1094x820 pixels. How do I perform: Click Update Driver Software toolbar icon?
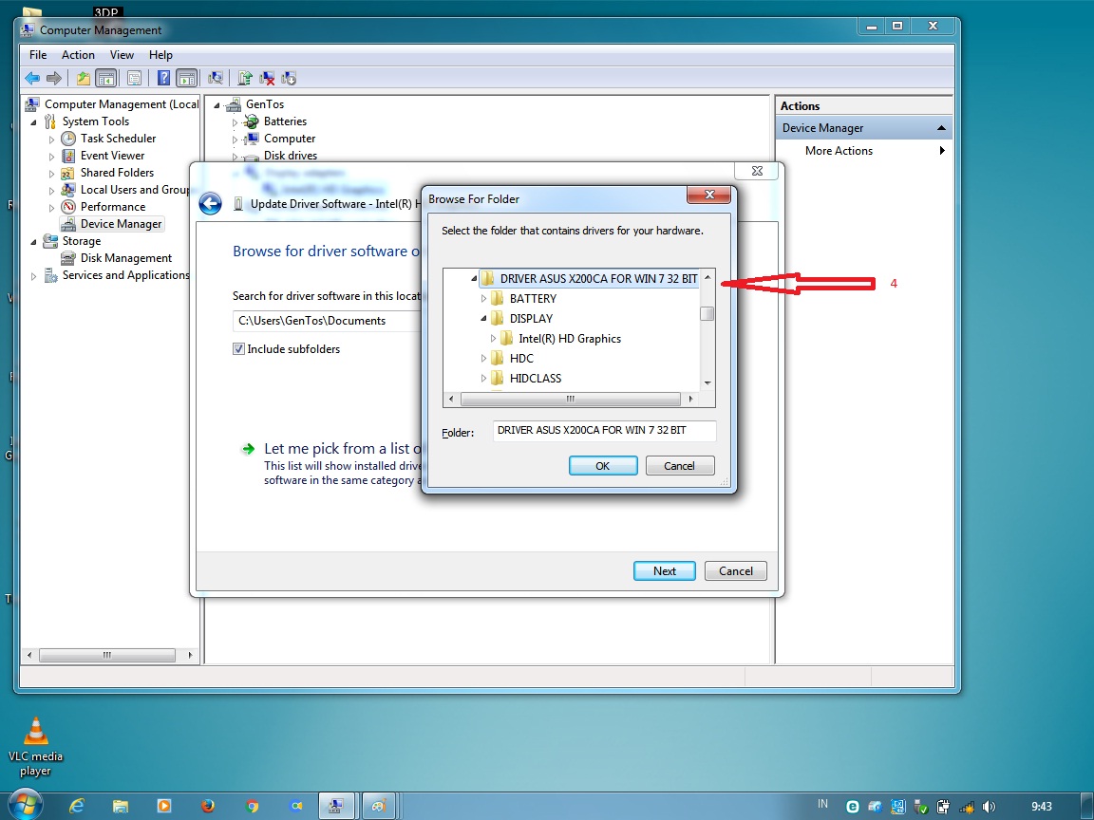245,78
